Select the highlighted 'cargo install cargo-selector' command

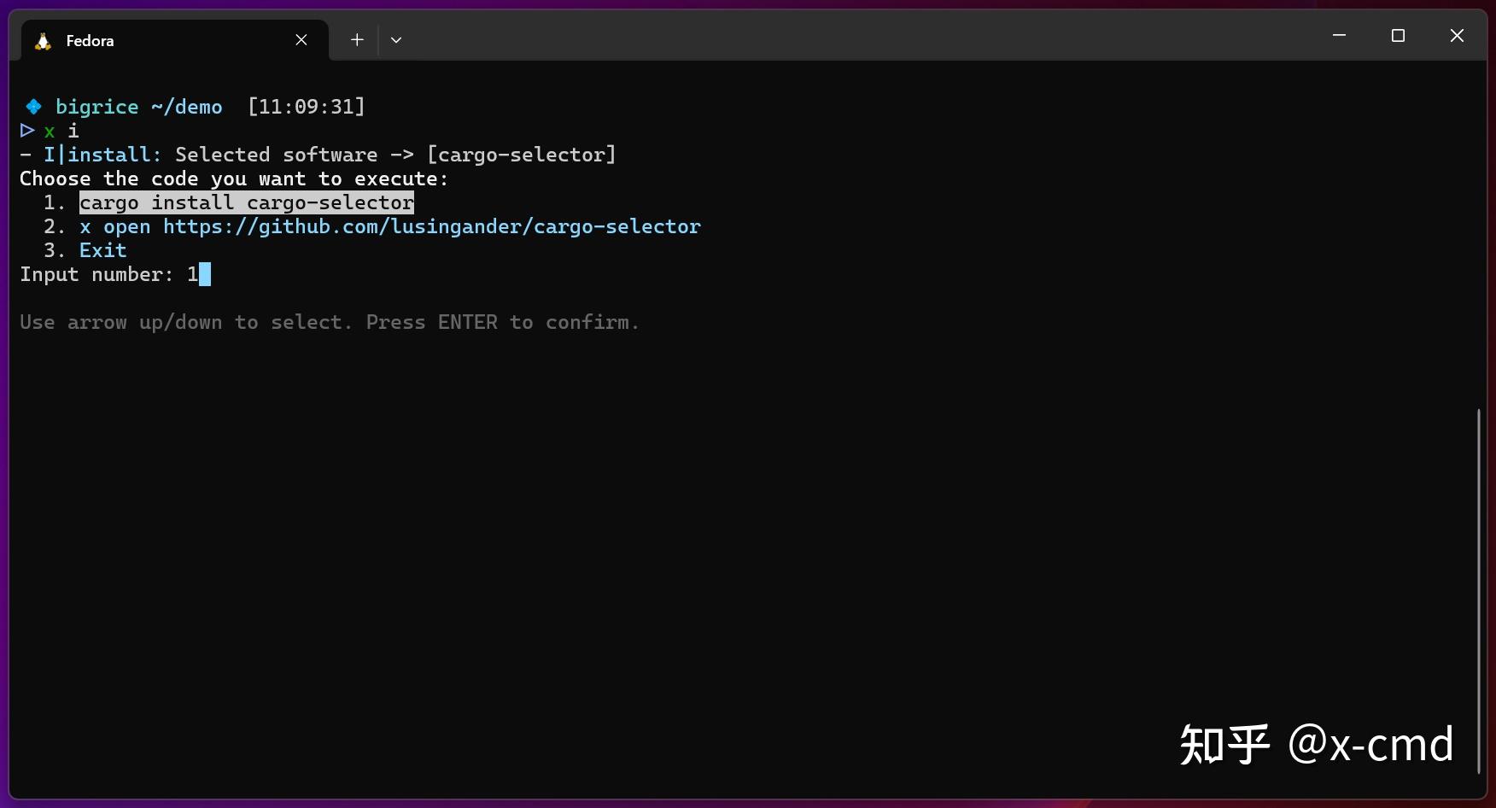click(x=247, y=202)
